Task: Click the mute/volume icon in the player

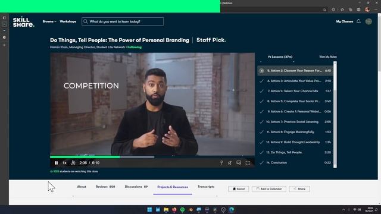Action: point(230,163)
